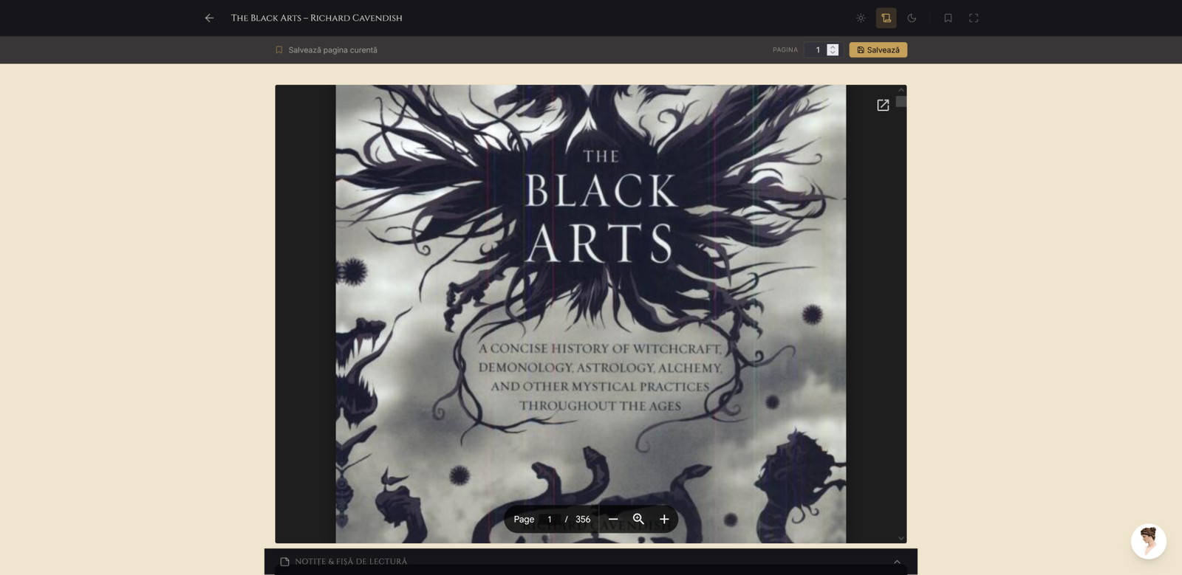This screenshot has height=575, width=1182.
Task: Select sepia scroll reading theme
Action: [886, 18]
